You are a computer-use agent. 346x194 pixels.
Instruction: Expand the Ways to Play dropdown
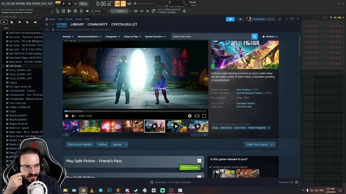pos(132,36)
